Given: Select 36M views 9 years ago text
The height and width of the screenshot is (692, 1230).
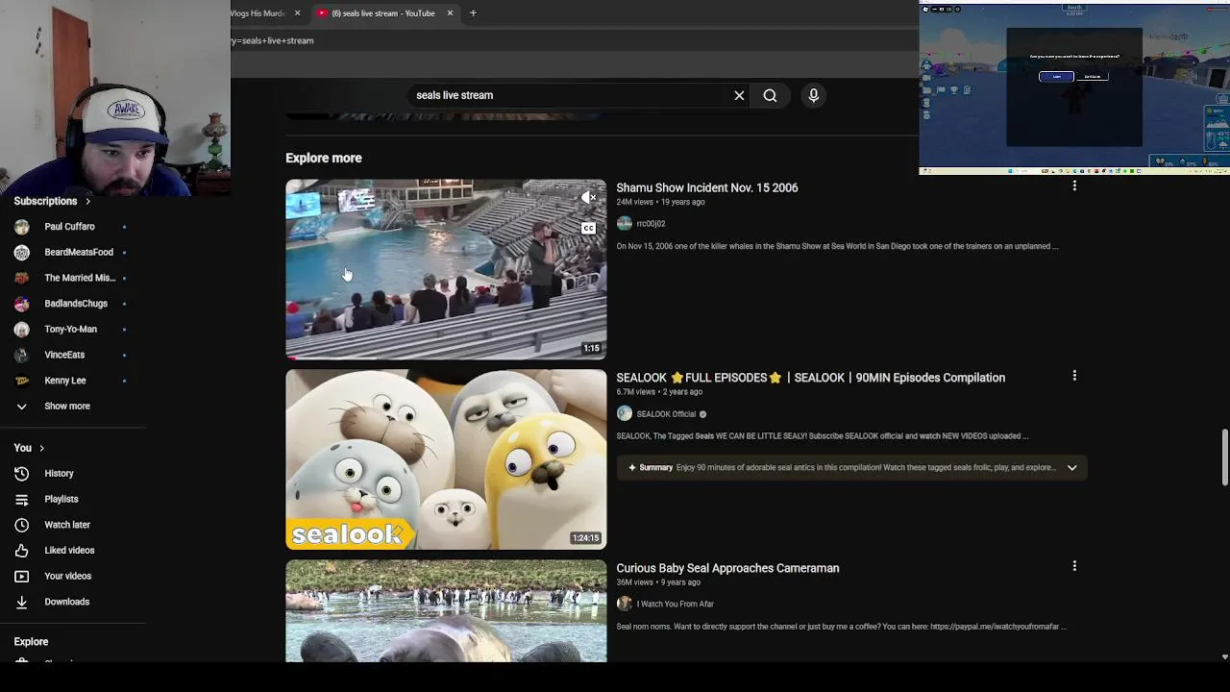Looking at the screenshot, I should [658, 582].
